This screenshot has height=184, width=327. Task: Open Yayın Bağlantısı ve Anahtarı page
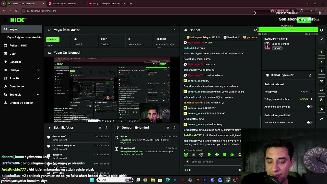point(25,37)
